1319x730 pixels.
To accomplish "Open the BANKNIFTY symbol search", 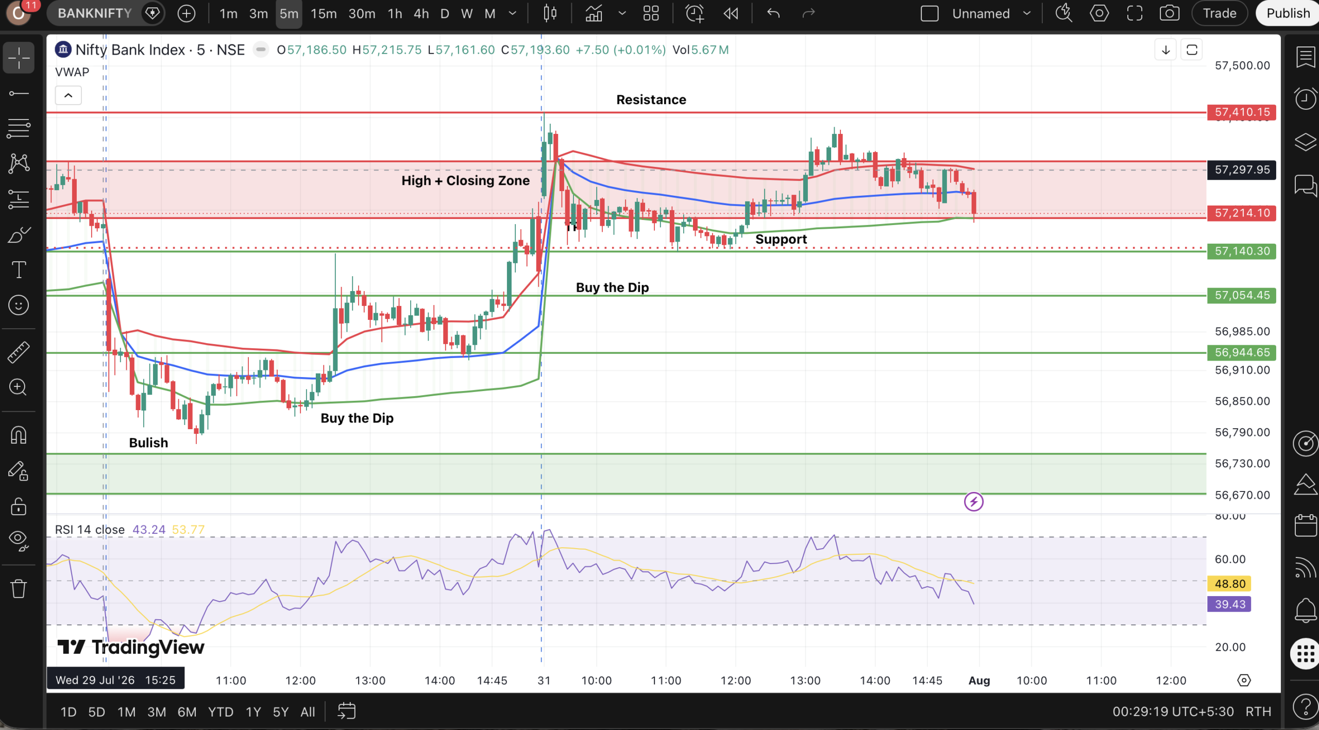I will (x=95, y=13).
